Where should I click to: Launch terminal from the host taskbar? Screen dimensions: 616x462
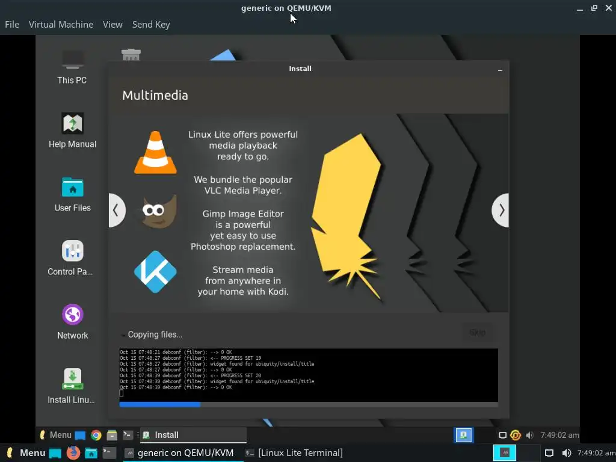tap(109, 453)
